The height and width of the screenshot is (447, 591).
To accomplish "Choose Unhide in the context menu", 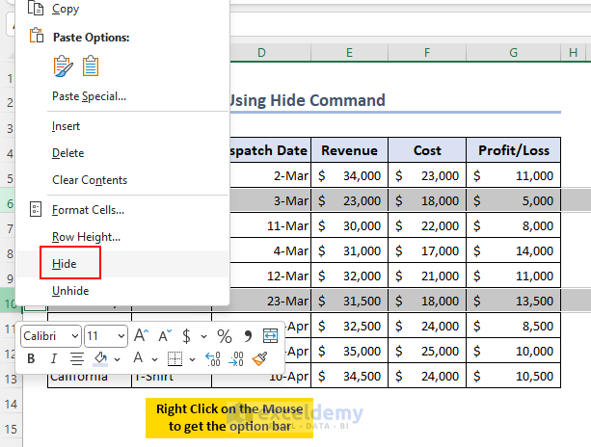I will pos(69,291).
